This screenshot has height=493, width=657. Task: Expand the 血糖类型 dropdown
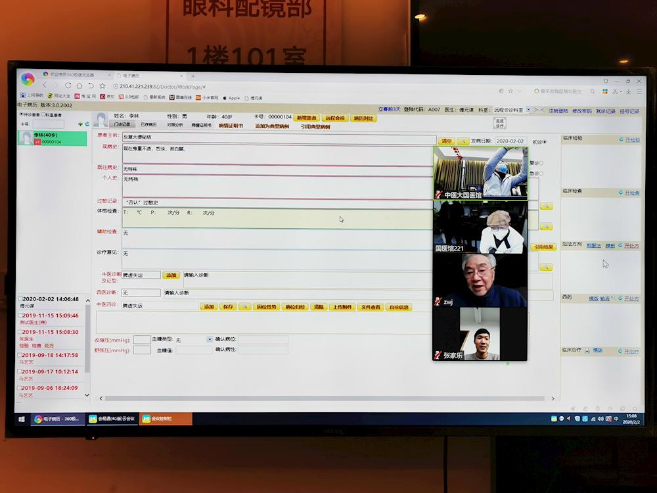pyautogui.click(x=210, y=339)
